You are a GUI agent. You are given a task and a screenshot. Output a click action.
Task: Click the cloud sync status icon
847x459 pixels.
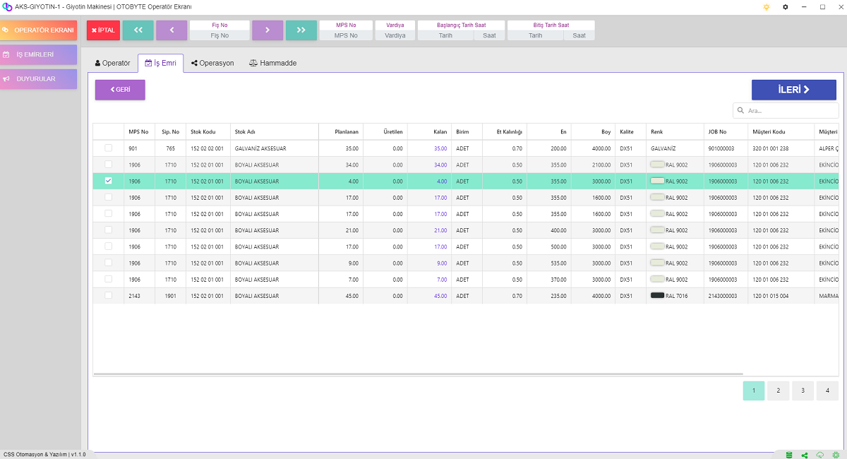pyautogui.click(x=820, y=455)
